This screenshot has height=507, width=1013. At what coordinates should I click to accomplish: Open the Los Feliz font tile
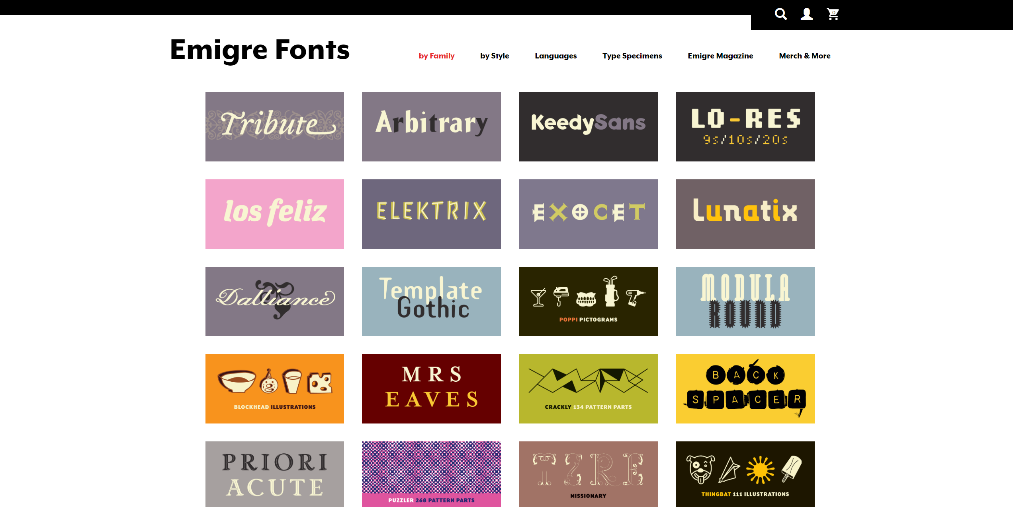point(275,214)
